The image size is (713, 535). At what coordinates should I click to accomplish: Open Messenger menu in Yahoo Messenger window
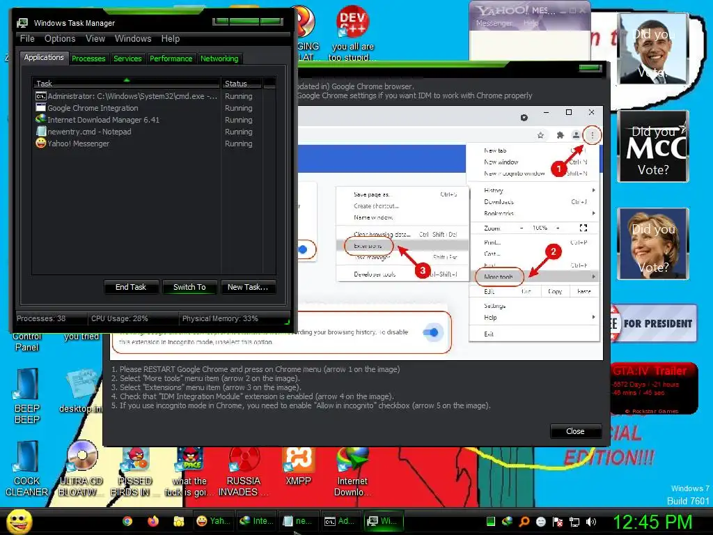pos(494,23)
